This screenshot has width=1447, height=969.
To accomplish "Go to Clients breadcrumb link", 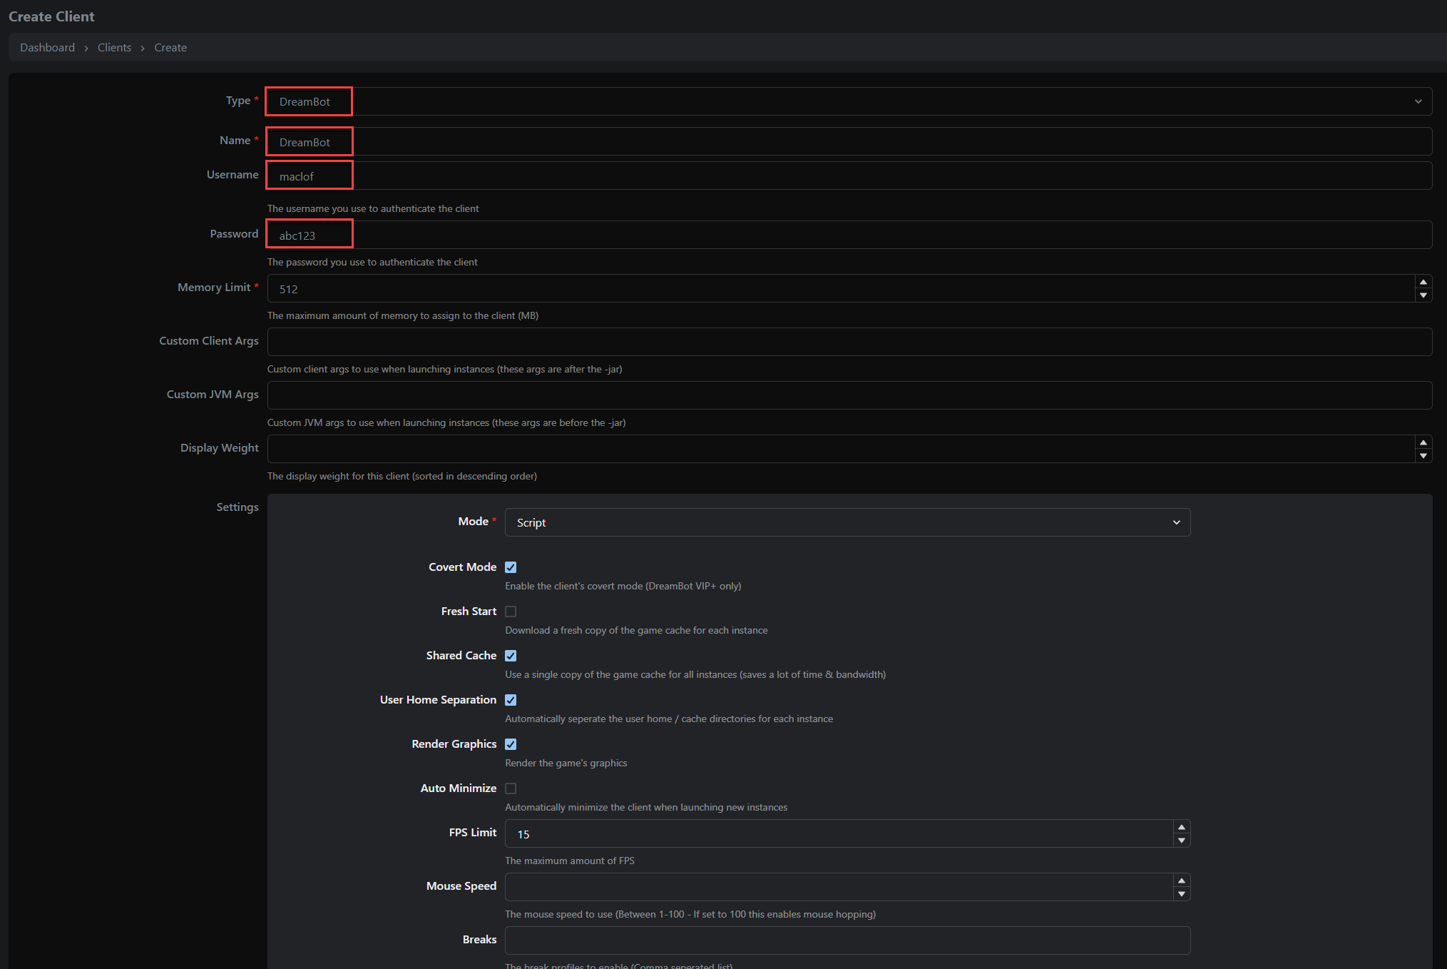I will tap(114, 47).
